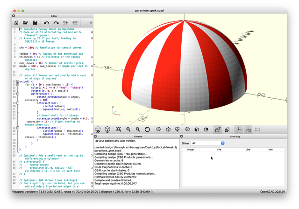Click in the code editor on line 5, the $fn line
Image resolution: width=299 pixels, height=209 pixels.
[x=50, y=48]
